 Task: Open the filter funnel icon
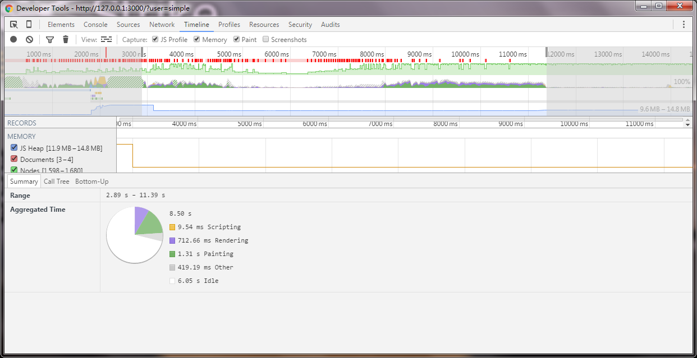[x=50, y=40]
